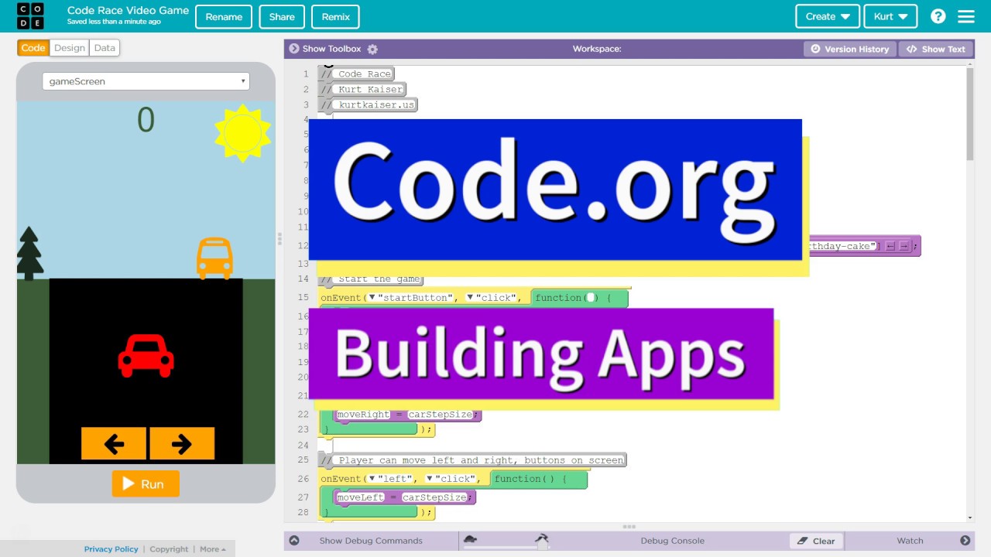Click the Share button
This screenshot has width=991, height=557.
pos(282,16)
